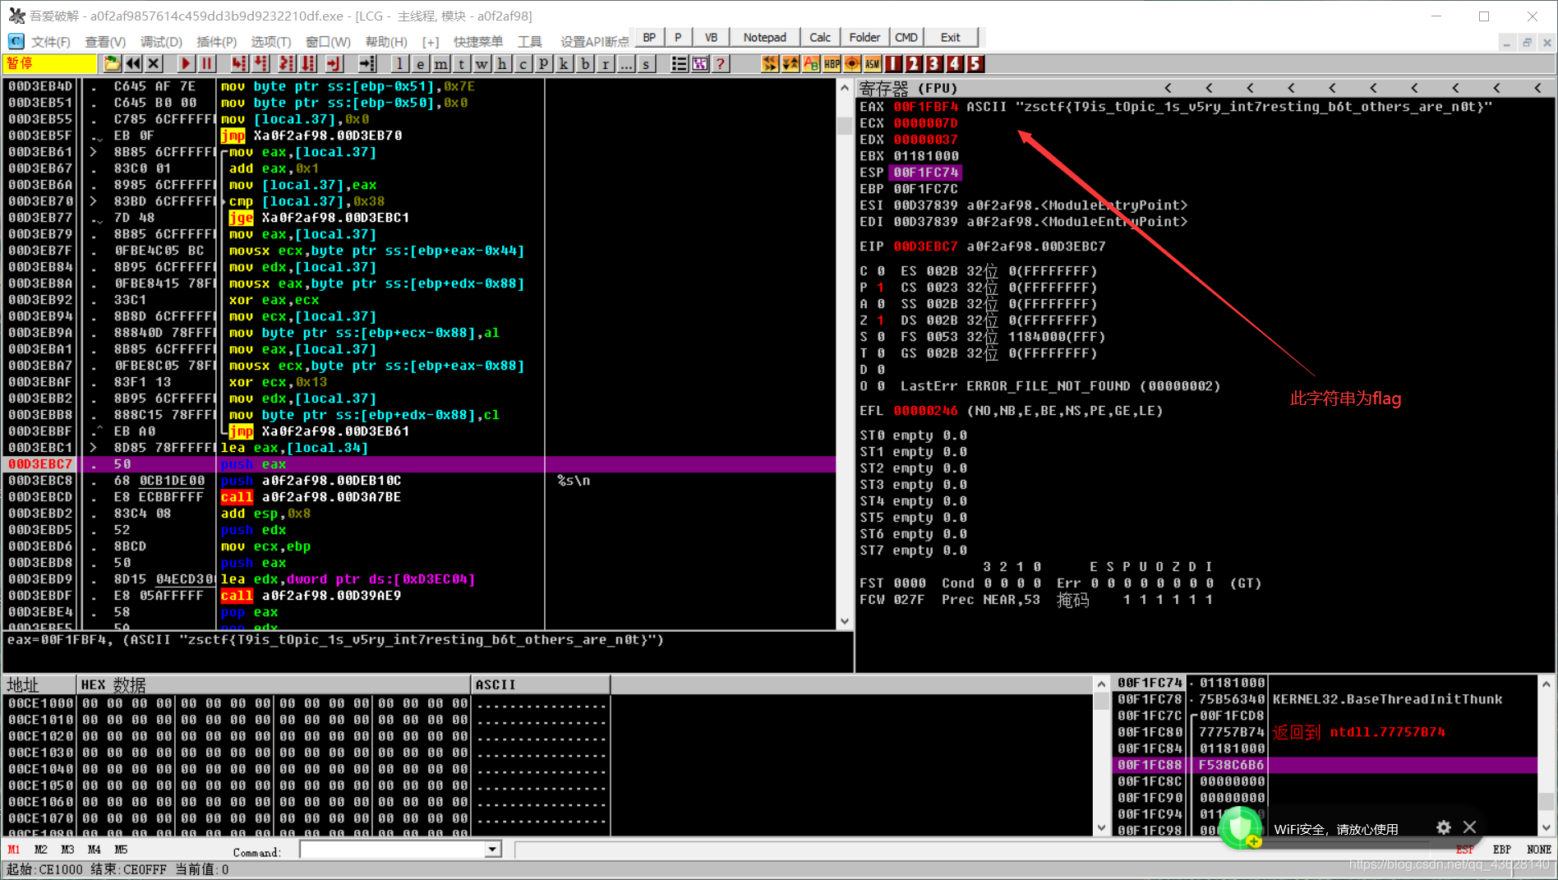Screen dimensions: 1558x880
Task: Switch to memory view M3
Action: coord(67,850)
